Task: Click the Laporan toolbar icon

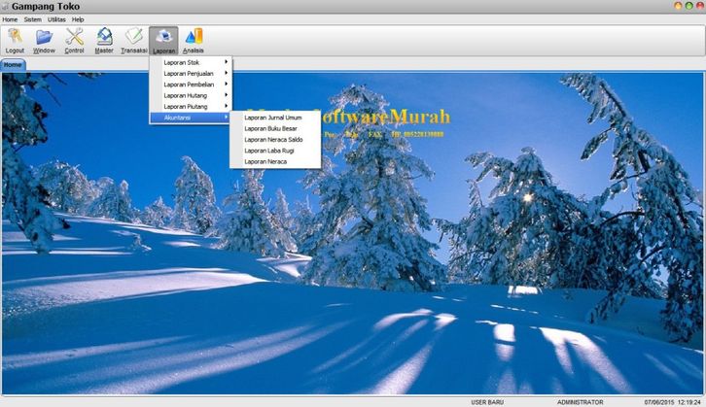Action: tap(164, 39)
